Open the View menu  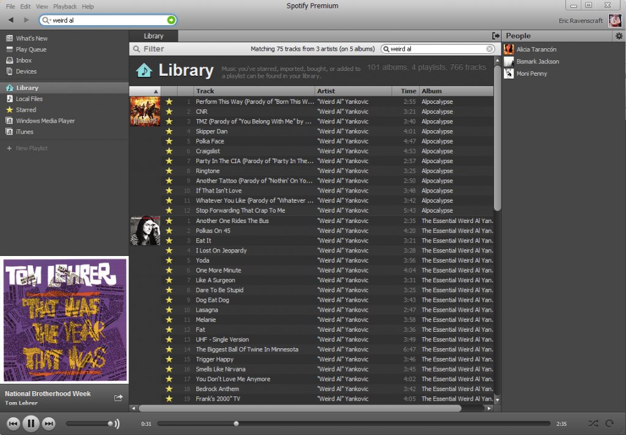click(42, 6)
